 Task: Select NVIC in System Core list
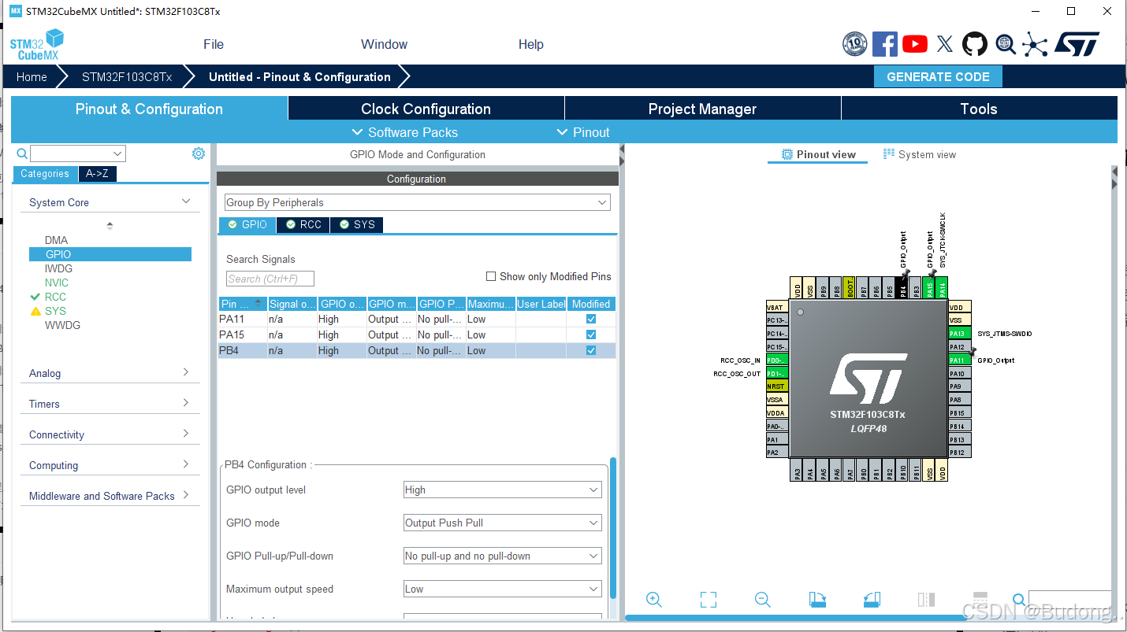pyautogui.click(x=57, y=283)
